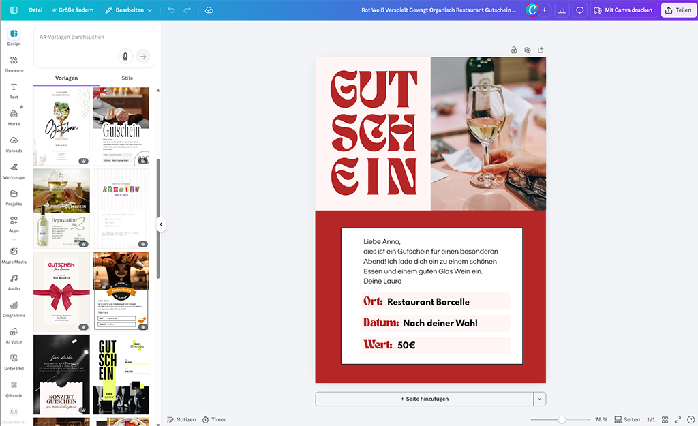Viewport: 698px width, 426px height.
Task: Switch to Stile tab
Action: pos(127,78)
